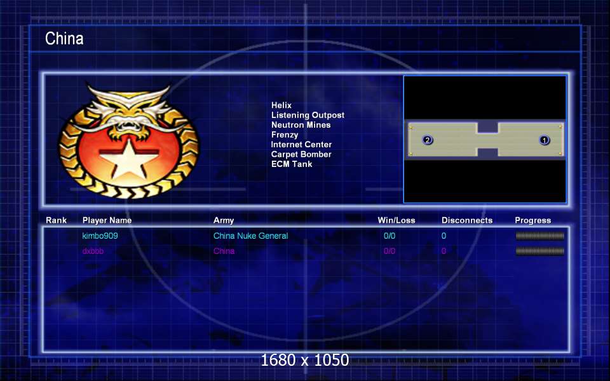Select player dxbbb
This screenshot has height=381, width=610.
tap(93, 251)
